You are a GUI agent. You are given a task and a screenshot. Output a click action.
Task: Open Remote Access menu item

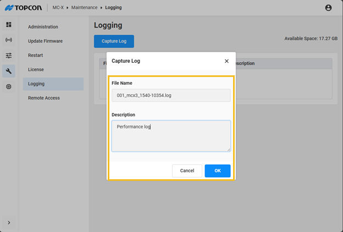tap(53, 98)
